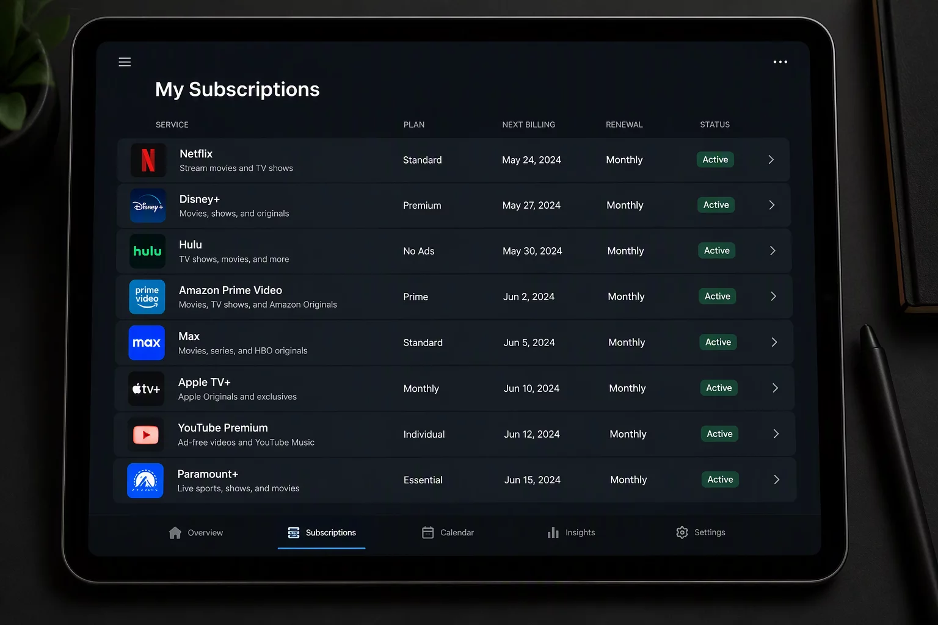
Task: Click the Netflix service name
Action: 196,154
